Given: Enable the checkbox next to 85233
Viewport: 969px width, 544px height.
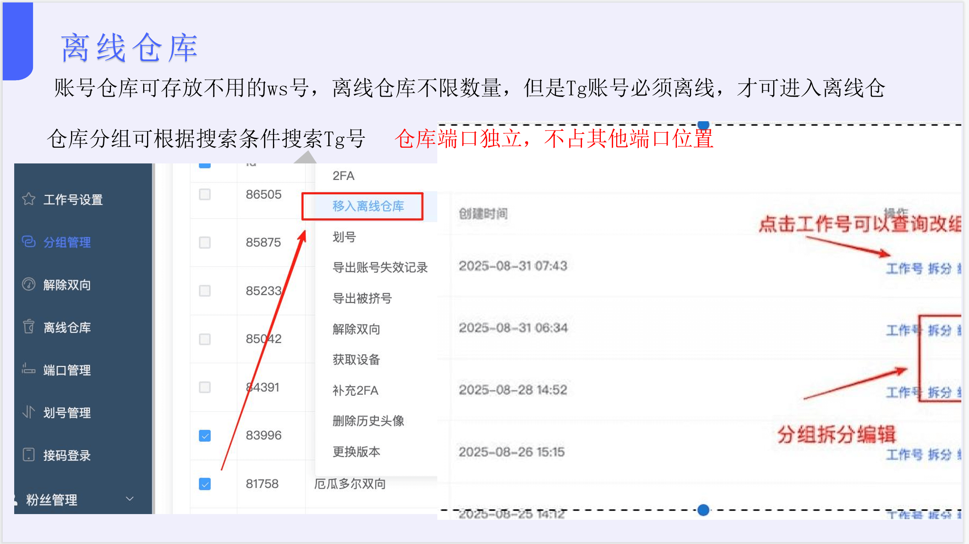Looking at the screenshot, I should (205, 291).
